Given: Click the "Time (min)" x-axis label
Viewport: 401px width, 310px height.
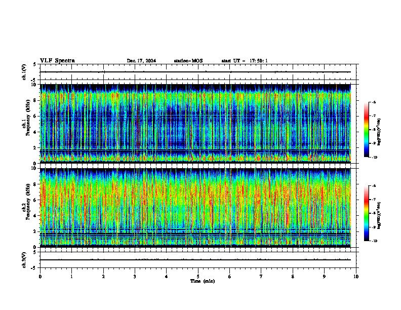Looking at the screenshot, I should pyautogui.click(x=203, y=281).
